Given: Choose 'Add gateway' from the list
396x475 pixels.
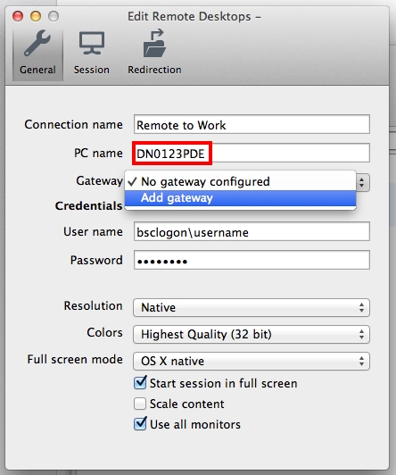Looking at the screenshot, I should pyautogui.click(x=240, y=198).
